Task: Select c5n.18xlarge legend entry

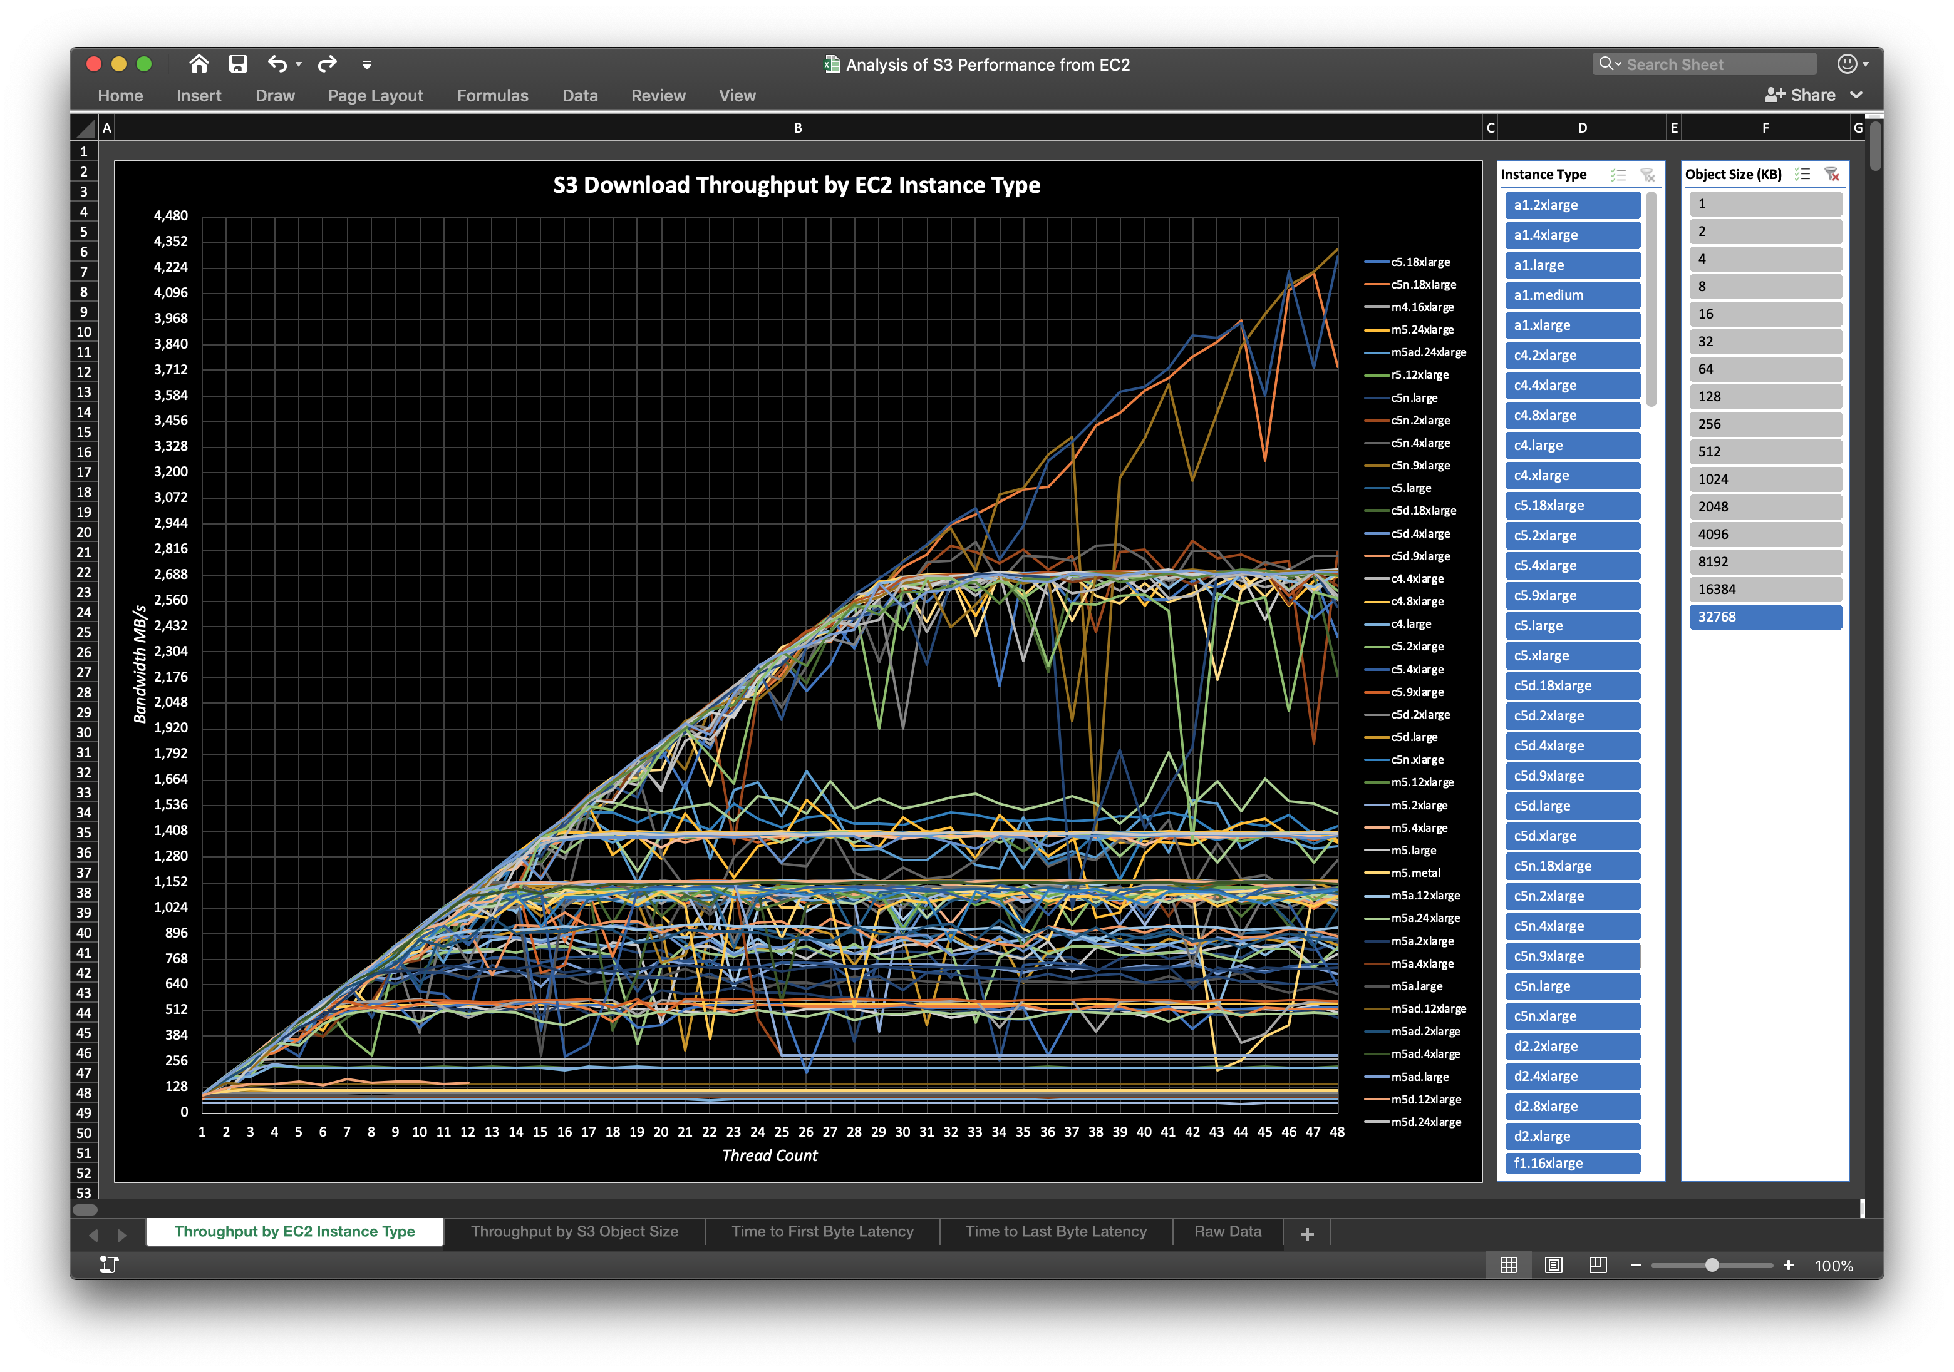Action: point(1410,285)
